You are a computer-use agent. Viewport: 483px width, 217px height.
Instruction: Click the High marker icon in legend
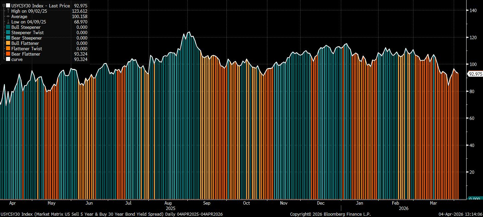coord(8,11)
